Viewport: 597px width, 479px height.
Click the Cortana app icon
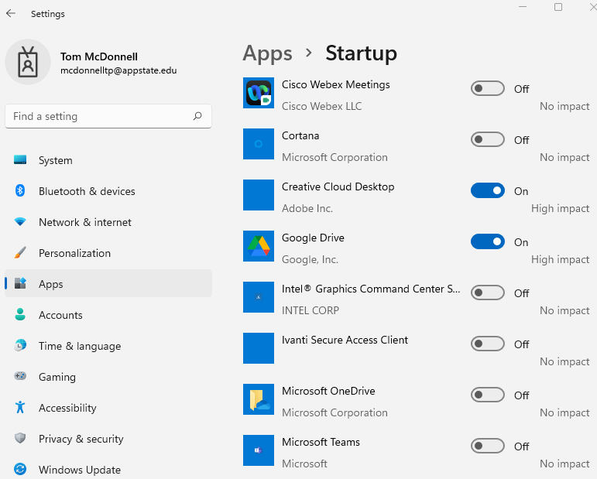coord(259,144)
